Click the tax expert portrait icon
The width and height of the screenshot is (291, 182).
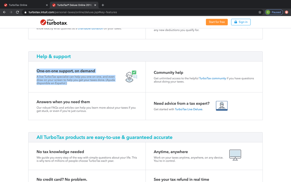click(222, 106)
